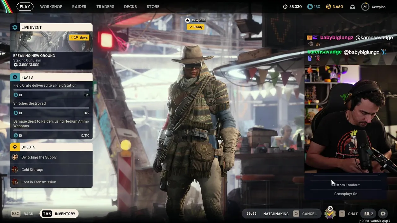The height and width of the screenshot is (223, 397).
Task: Click the party leader crown icon by Cewpins
Action: 187,20
